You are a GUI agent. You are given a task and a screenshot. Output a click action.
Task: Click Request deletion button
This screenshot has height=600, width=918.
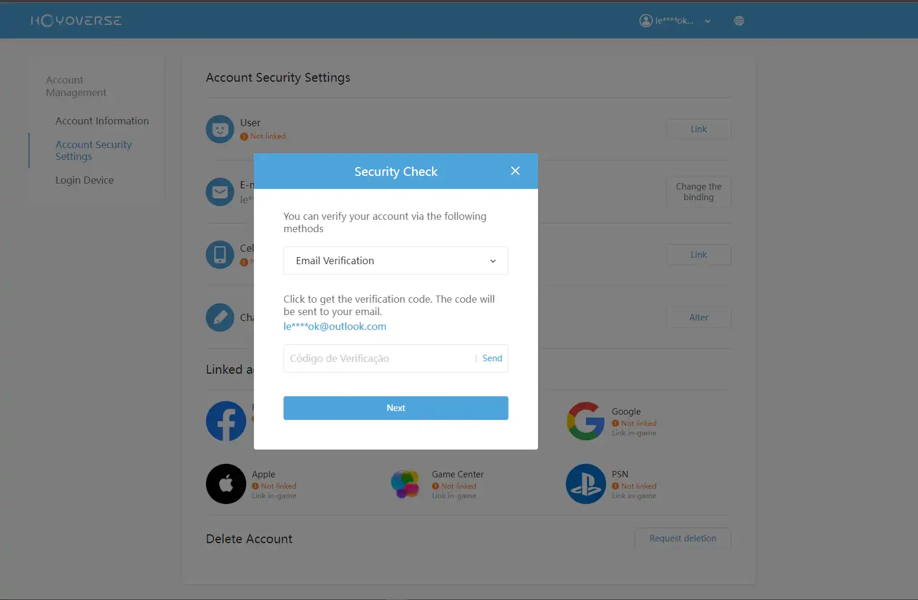(682, 538)
